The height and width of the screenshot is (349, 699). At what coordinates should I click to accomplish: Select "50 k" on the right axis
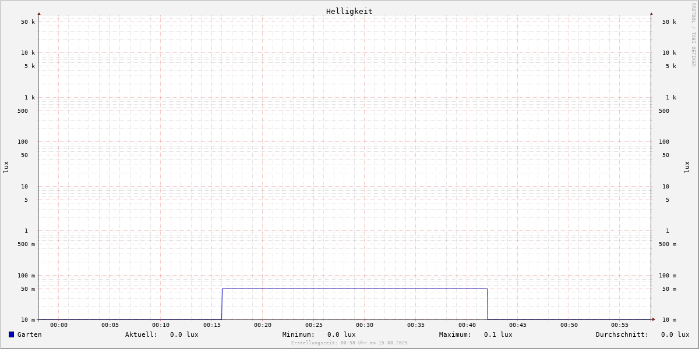point(669,22)
